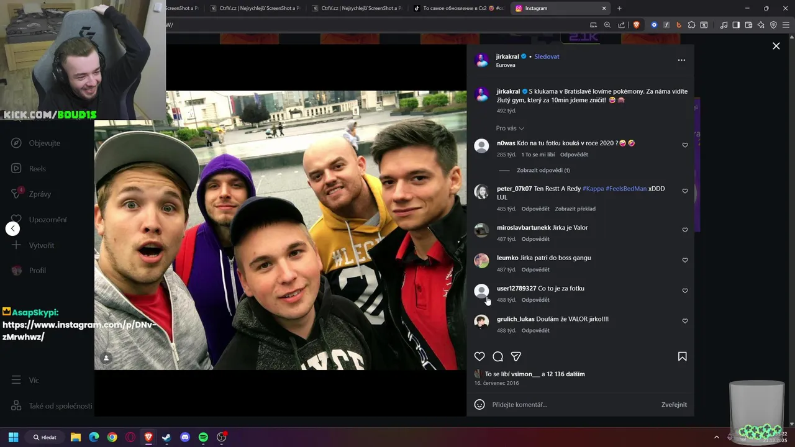
Task: Open the music note playlist icon
Action: pos(724,25)
